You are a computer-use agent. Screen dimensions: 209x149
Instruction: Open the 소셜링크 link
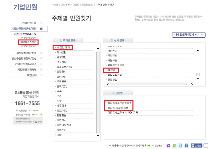(158, 146)
